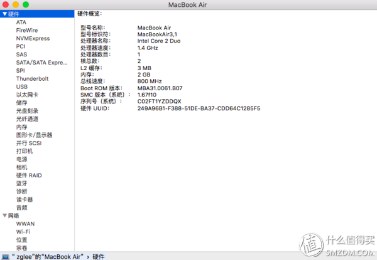Show 图形卡/显示器 graphics information
377x260 pixels.
[x=34, y=135]
